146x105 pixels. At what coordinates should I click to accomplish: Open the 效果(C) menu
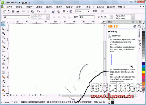click(60, 7)
